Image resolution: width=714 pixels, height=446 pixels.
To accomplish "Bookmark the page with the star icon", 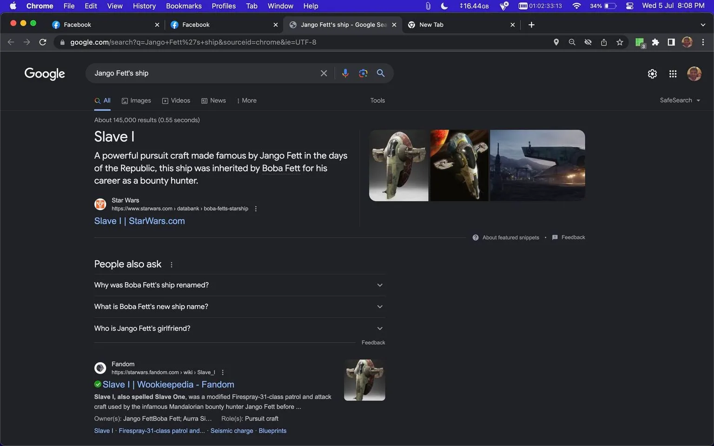I will (x=620, y=42).
